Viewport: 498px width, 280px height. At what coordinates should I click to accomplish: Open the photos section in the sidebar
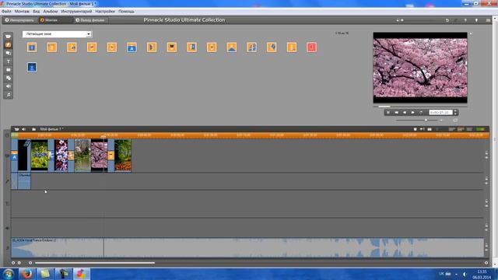(x=9, y=69)
